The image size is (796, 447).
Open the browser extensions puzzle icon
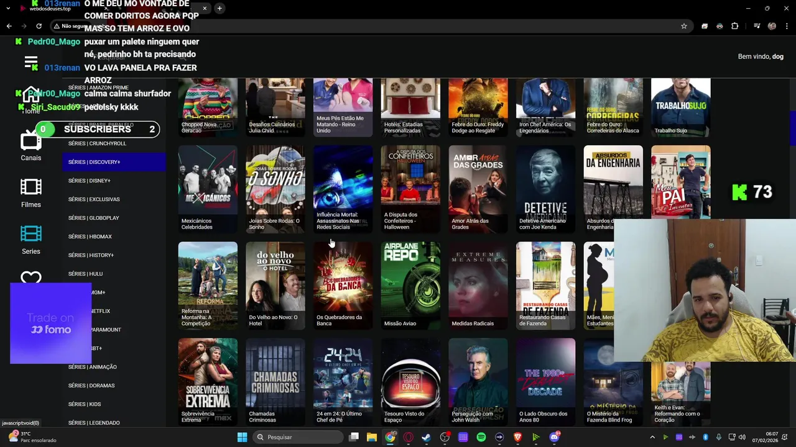pyautogui.click(x=735, y=26)
